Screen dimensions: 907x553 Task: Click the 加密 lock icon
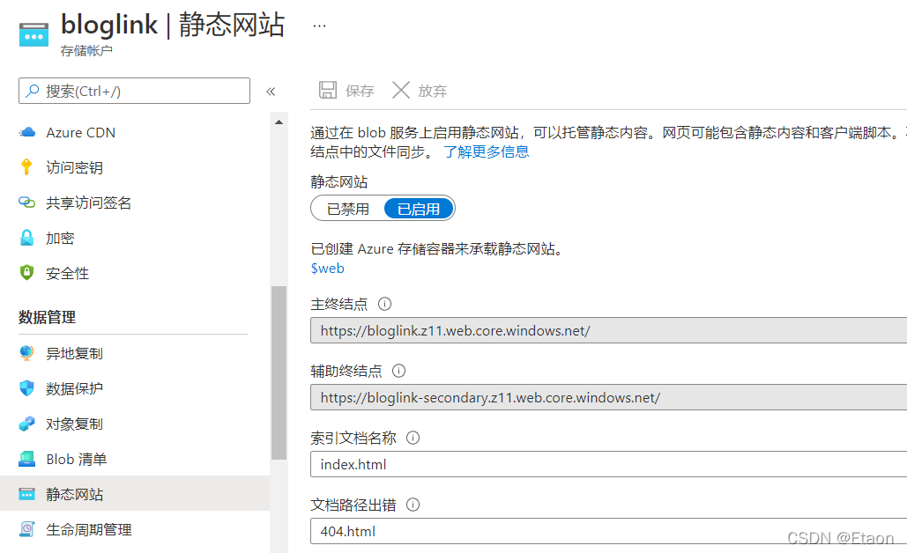[x=26, y=238]
